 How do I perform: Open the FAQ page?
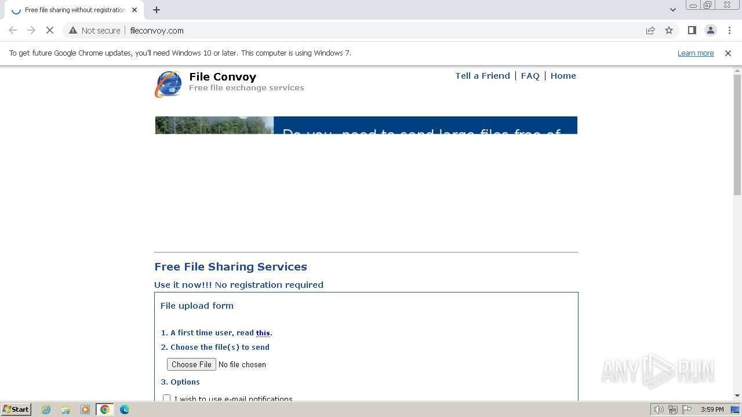[x=530, y=76]
